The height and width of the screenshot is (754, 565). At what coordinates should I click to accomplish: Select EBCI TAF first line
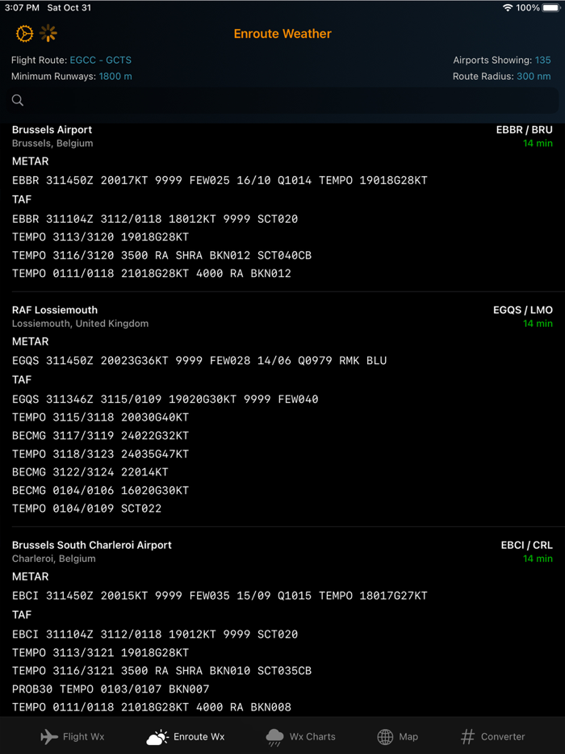tap(155, 635)
